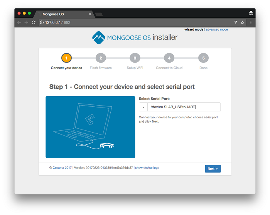270x215 pixels.
Task: Click step 3 circle Setup WiFi
Action: 135,58
